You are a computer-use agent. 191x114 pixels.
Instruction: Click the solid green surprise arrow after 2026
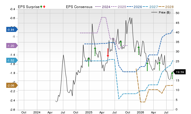147,67
